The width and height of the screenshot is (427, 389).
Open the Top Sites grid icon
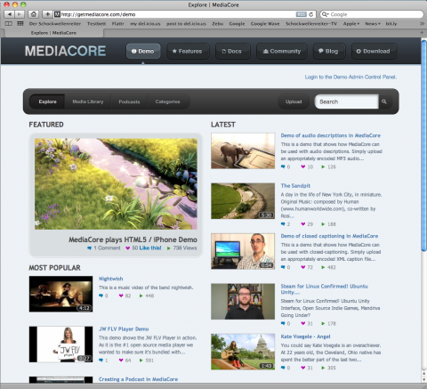point(20,23)
